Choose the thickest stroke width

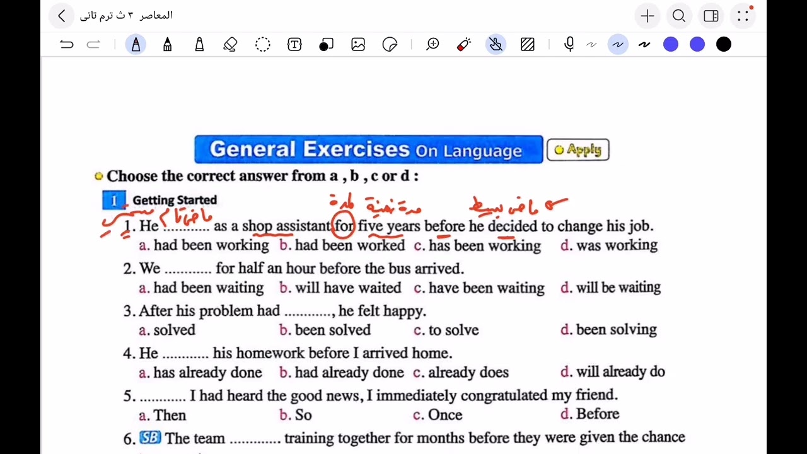(x=644, y=44)
